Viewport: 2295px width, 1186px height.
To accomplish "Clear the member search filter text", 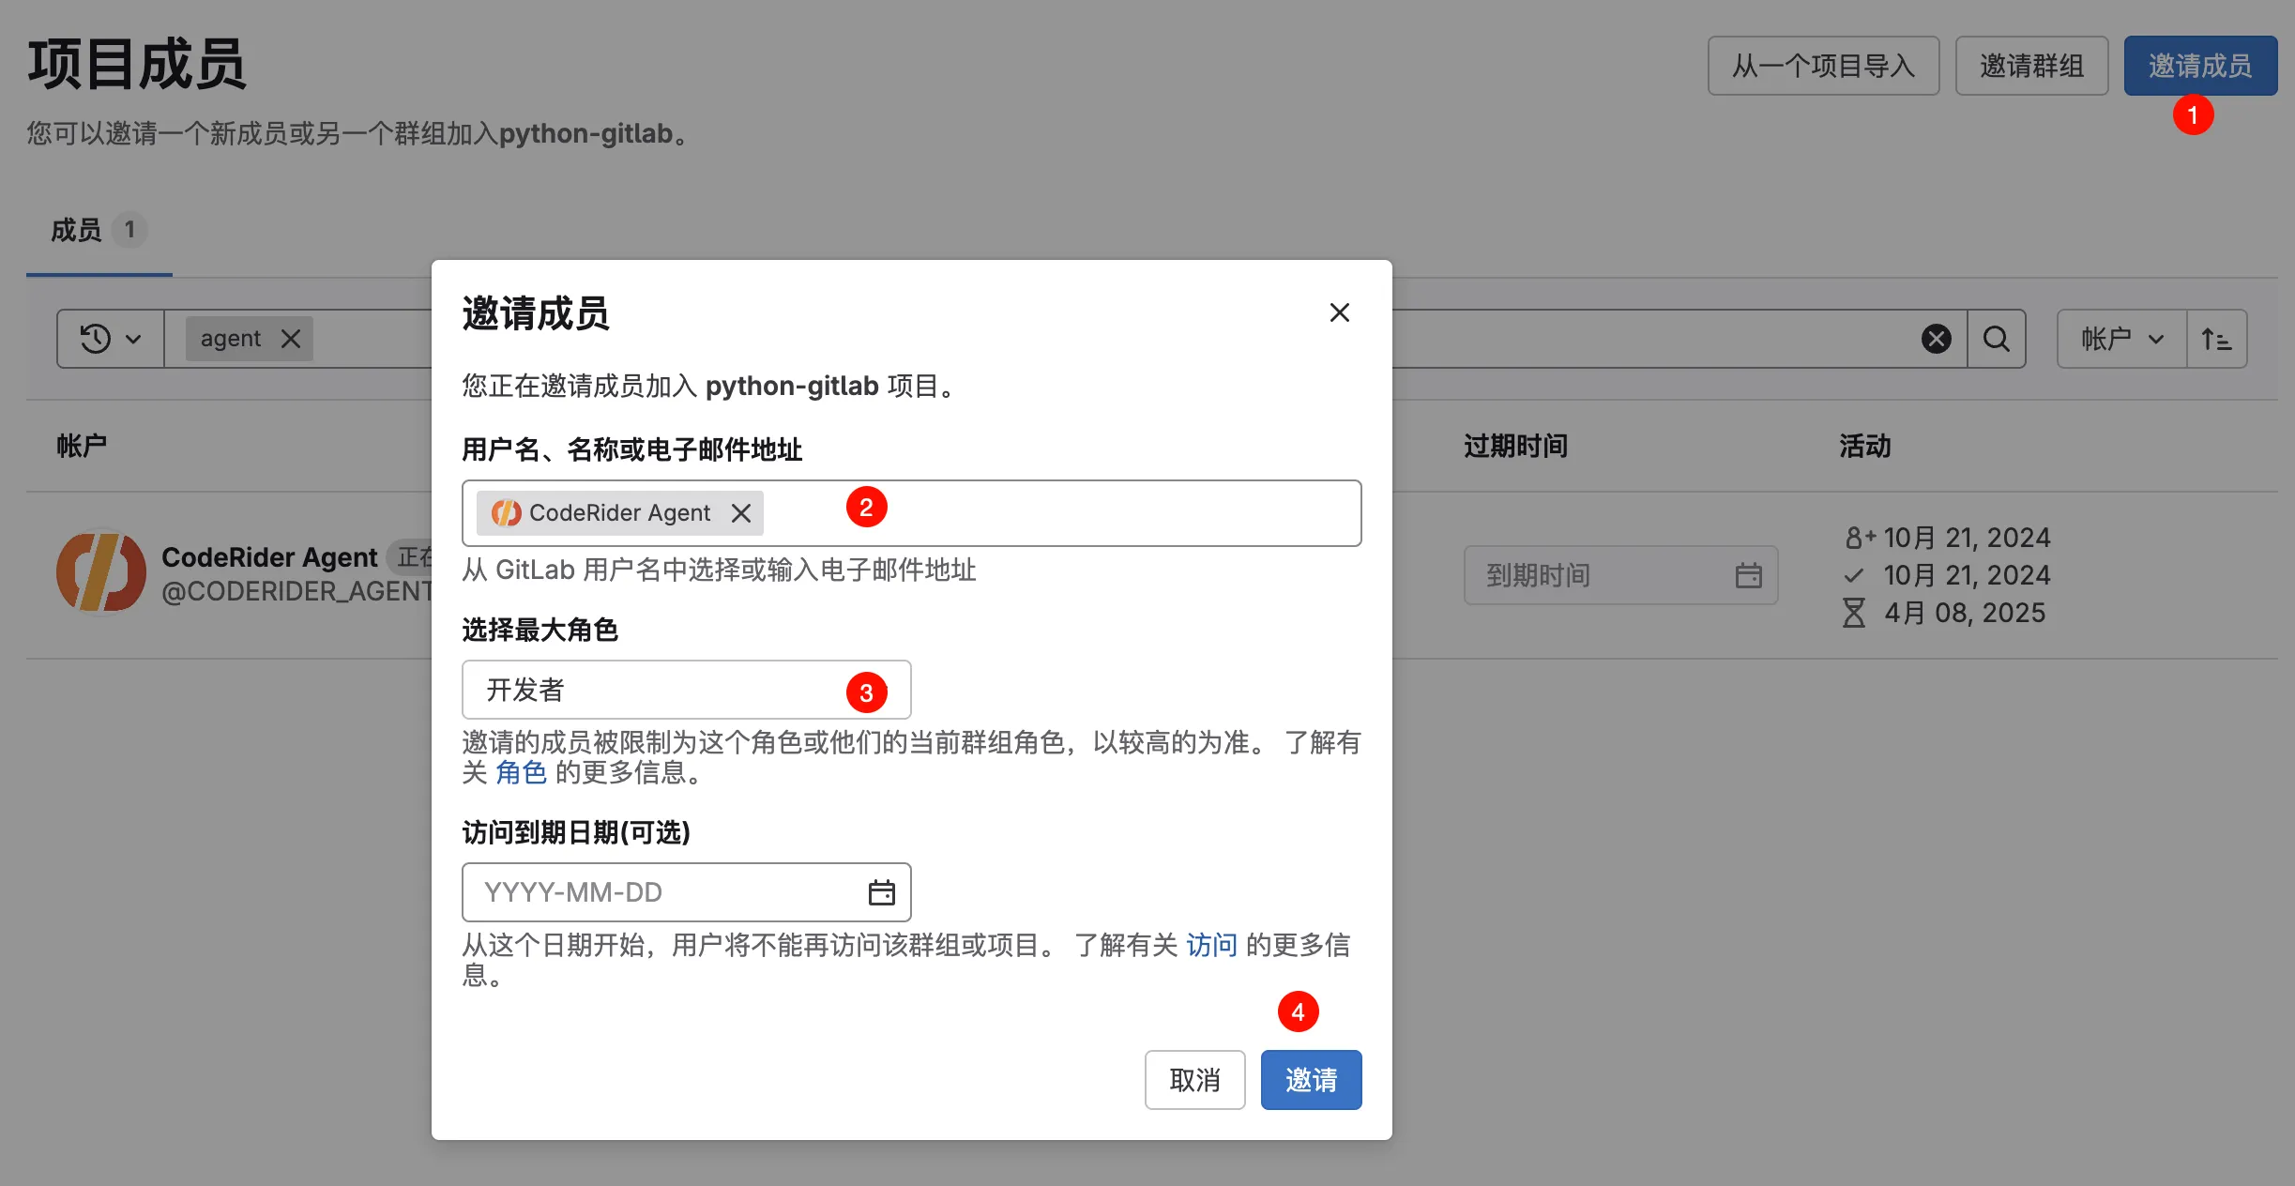I will [1936, 339].
